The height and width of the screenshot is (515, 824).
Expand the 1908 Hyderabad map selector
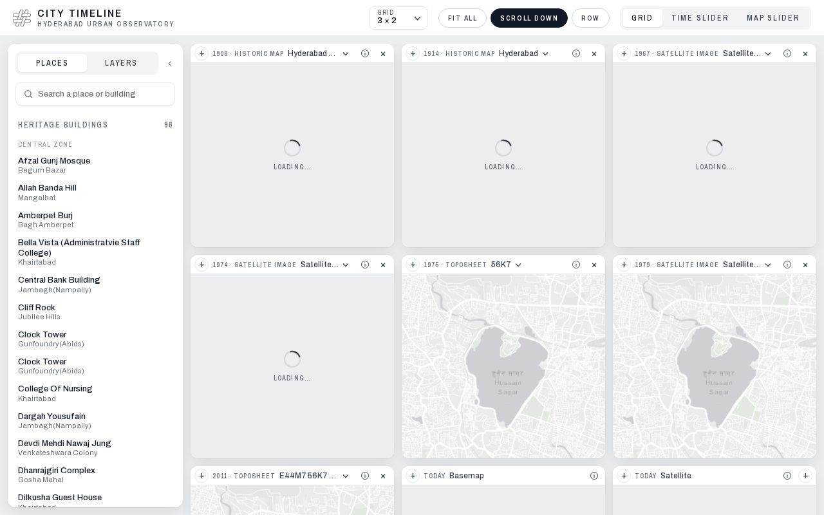[x=319, y=53]
